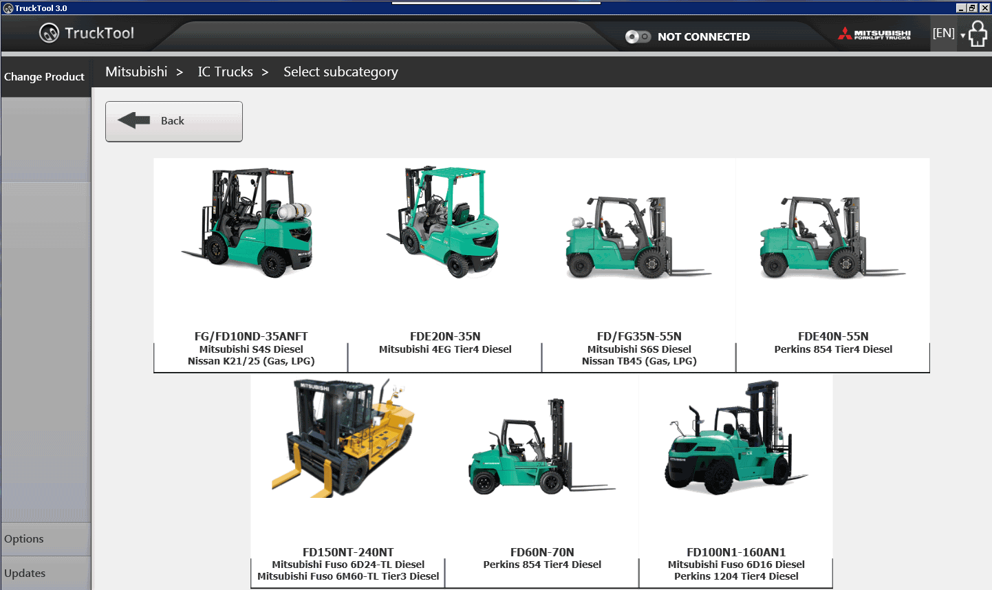Click the FD/FG35N-55N label
This screenshot has height=590, width=992.
(639, 336)
